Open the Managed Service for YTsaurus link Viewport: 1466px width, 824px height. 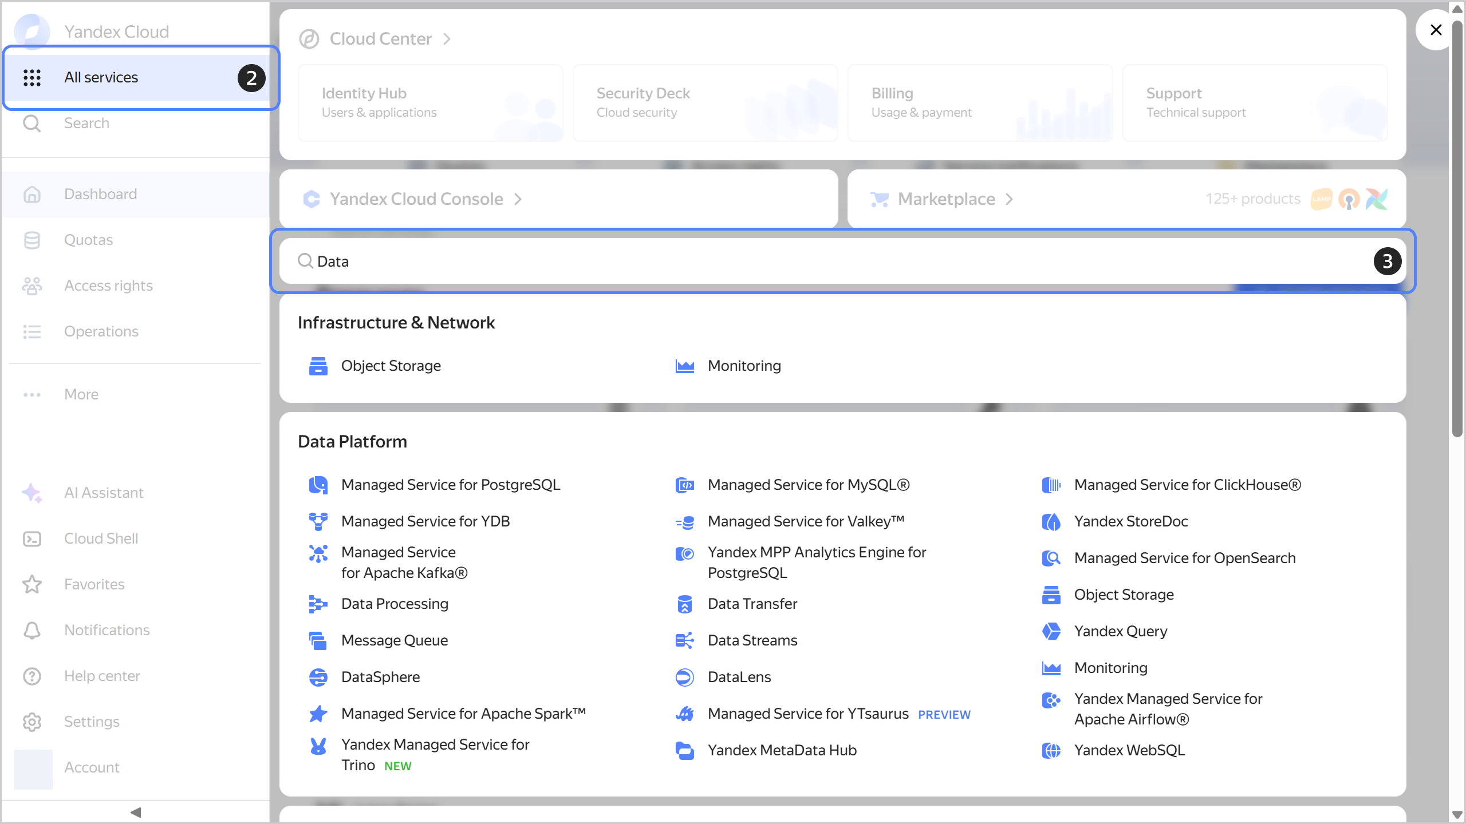tap(807, 714)
